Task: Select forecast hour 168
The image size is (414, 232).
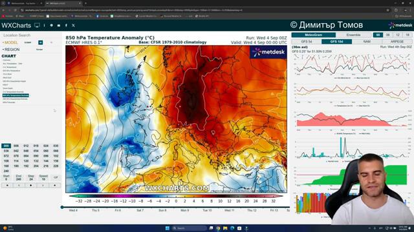Action: tap(6, 166)
